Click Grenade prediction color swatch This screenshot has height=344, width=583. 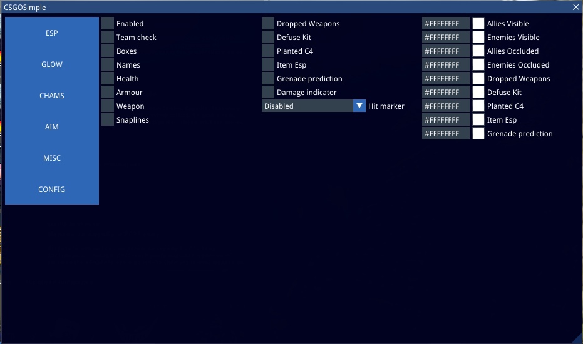tap(478, 133)
